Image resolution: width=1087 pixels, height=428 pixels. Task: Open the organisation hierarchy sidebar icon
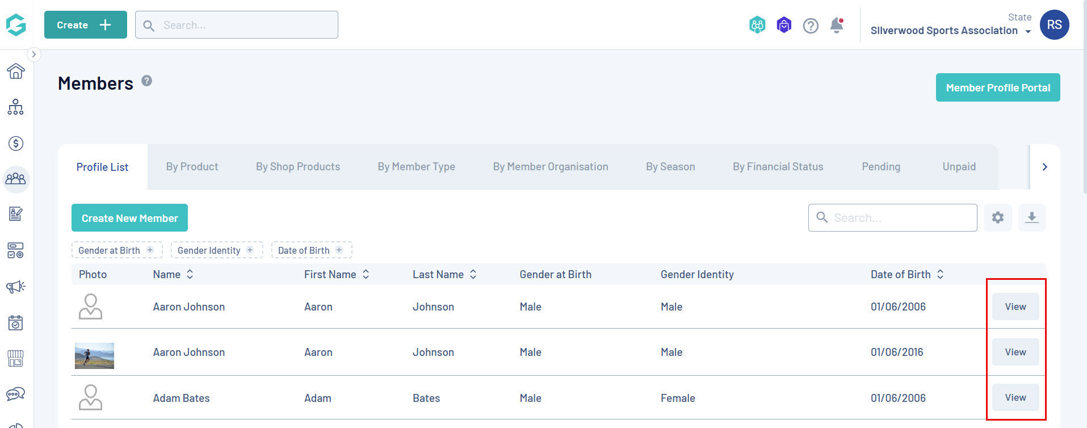click(16, 107)
